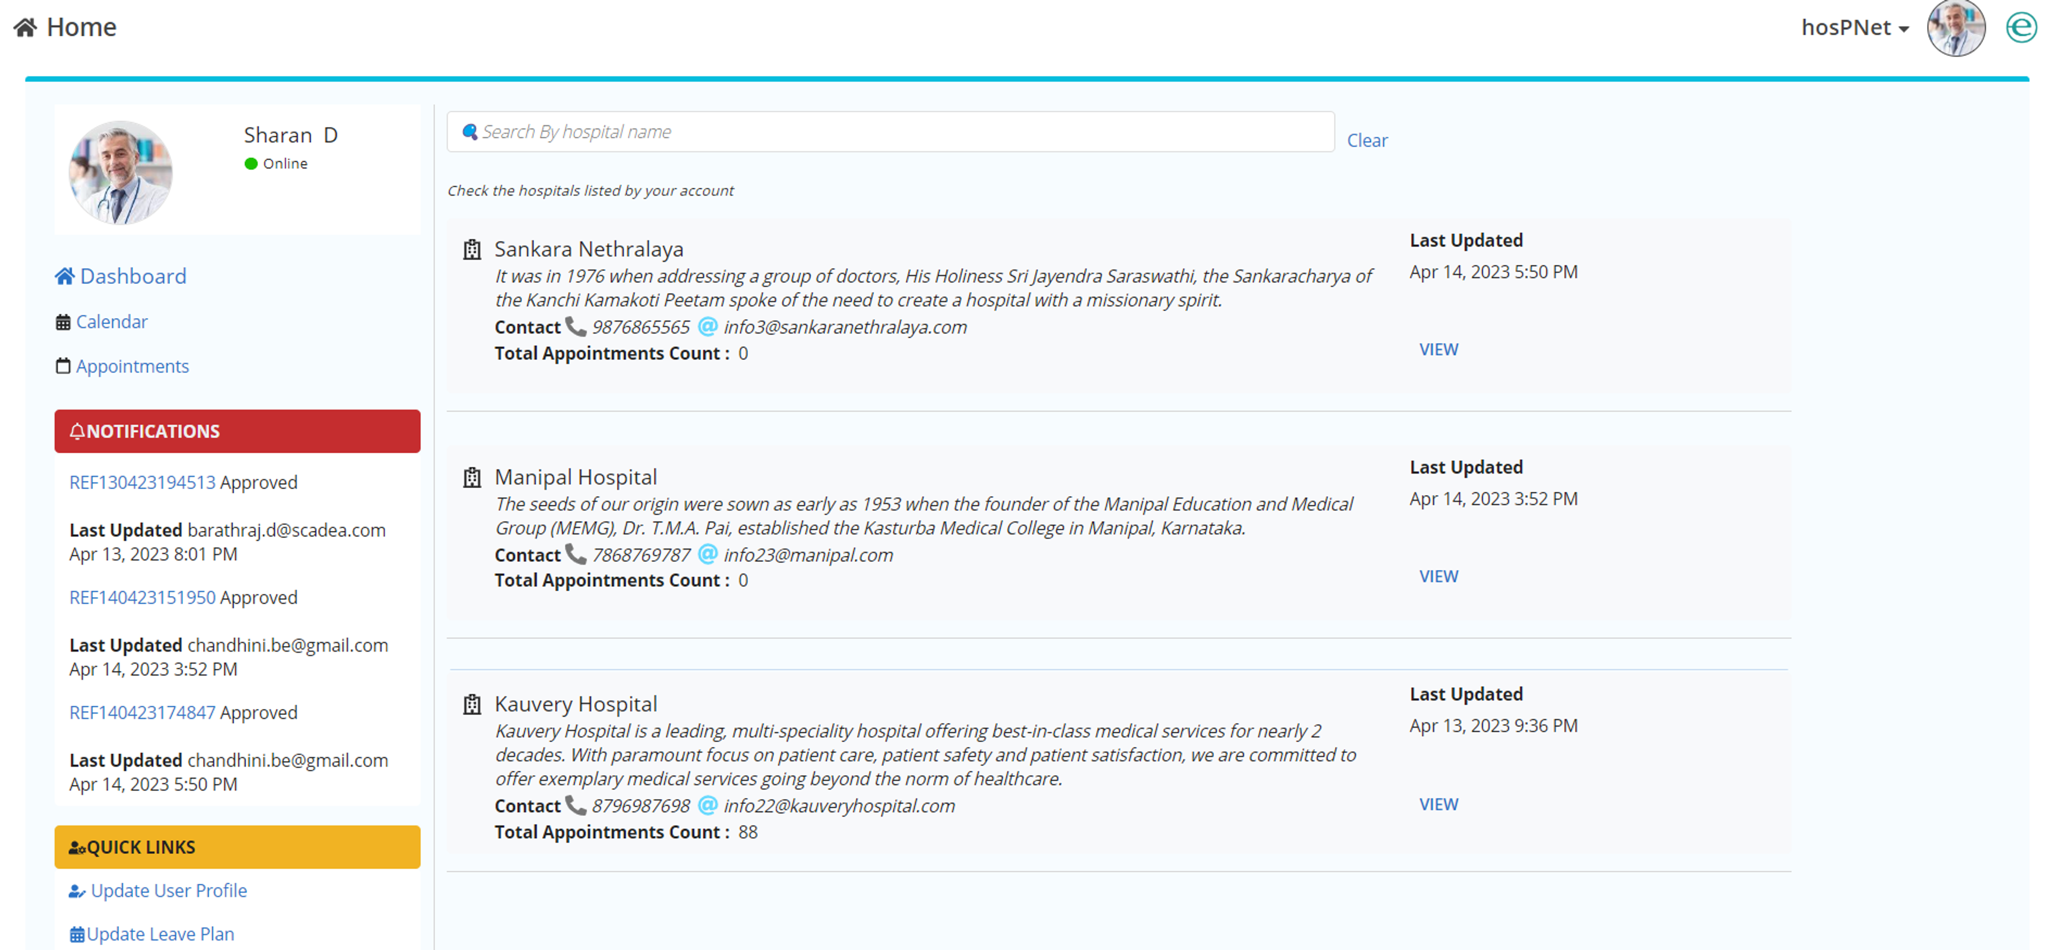
Task: Click the Quick Links user icon
Action: pyautogui.click(x=76, y=847)
